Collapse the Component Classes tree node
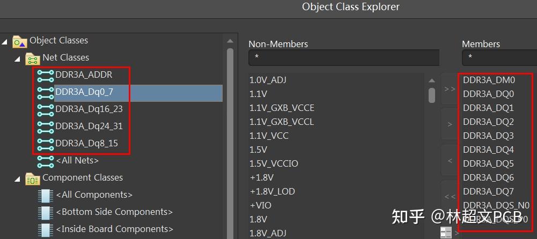The image size is (537, 239). tap(18, 178)
